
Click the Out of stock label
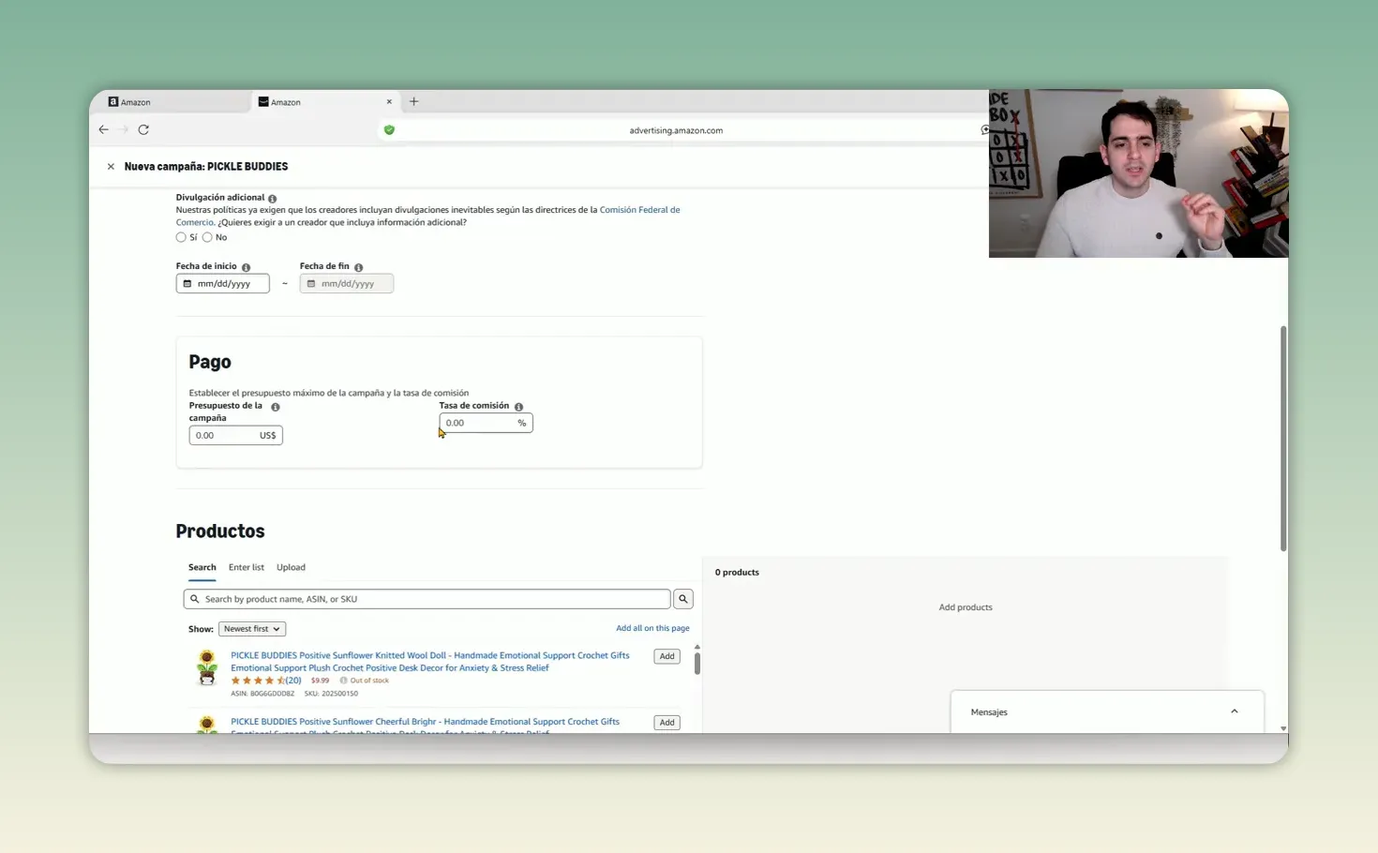pos(369,681)
